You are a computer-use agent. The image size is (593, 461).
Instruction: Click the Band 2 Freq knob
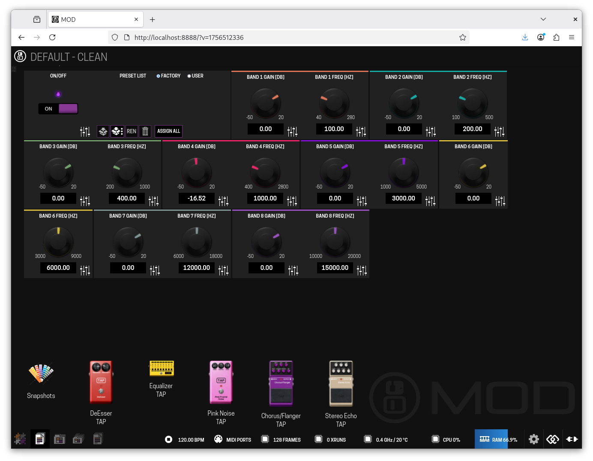coord(473,103)
